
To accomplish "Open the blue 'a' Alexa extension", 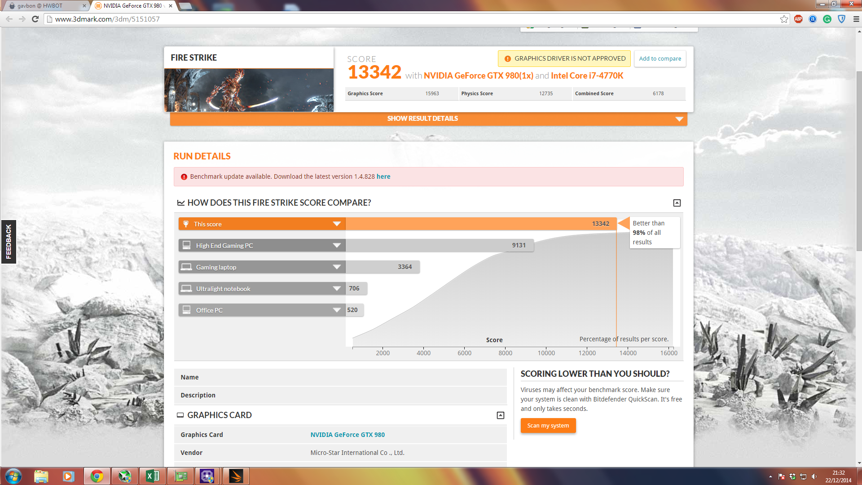I will (x=813, y=19).
